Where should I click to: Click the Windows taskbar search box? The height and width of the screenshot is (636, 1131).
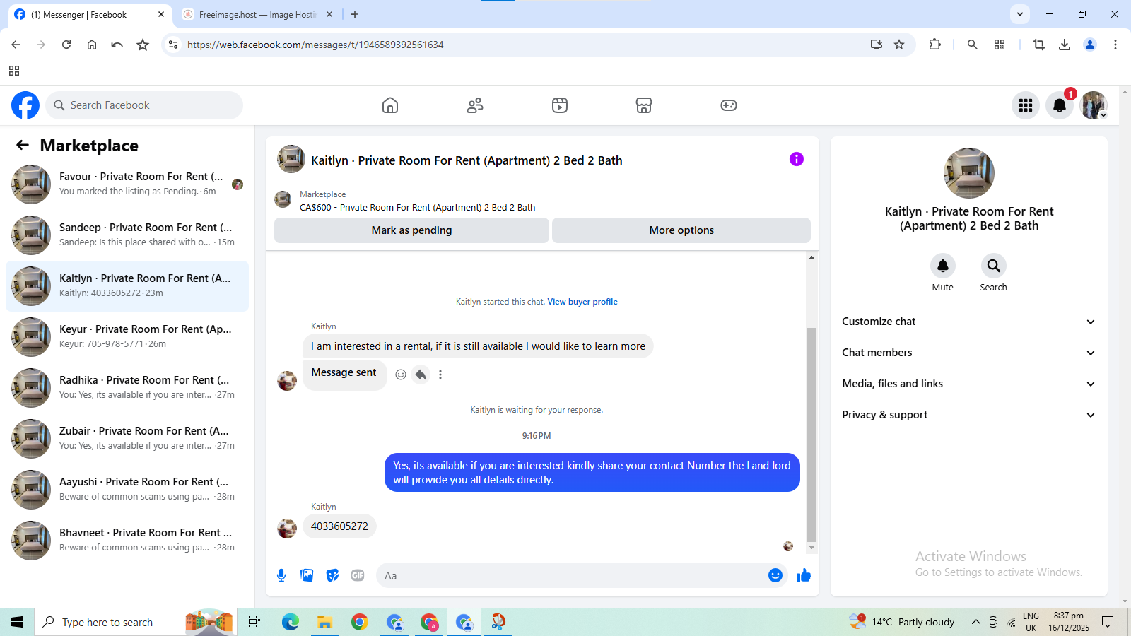point(134,622)
